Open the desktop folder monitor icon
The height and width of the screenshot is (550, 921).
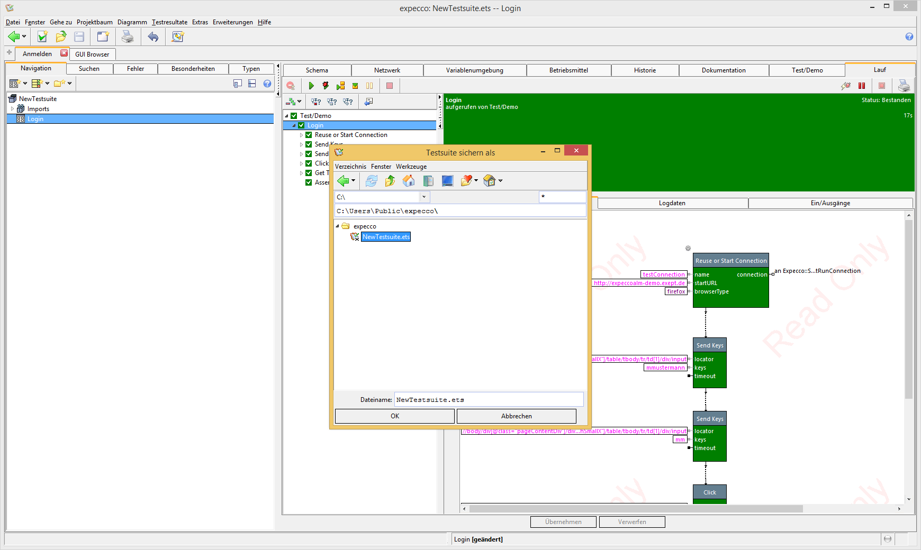(x=447, y=181)
